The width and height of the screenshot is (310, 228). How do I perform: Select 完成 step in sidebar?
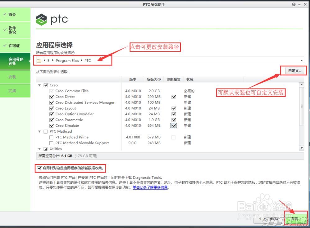15,91
